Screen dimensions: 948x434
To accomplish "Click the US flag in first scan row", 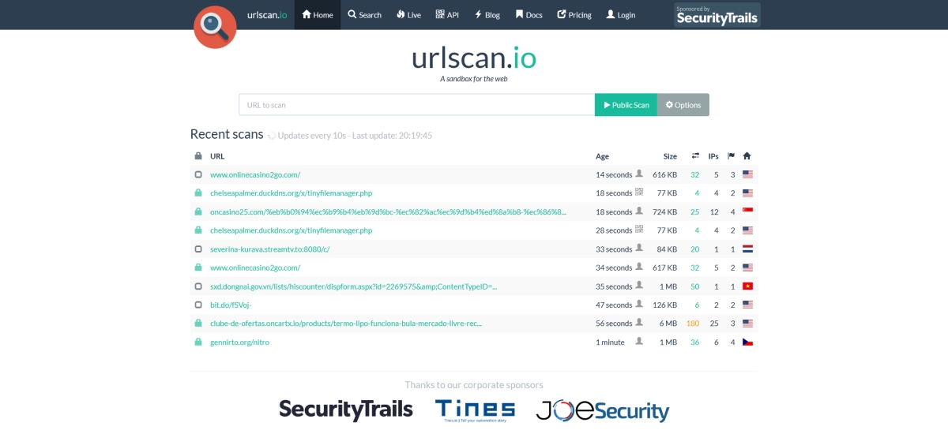I will 747,174.
